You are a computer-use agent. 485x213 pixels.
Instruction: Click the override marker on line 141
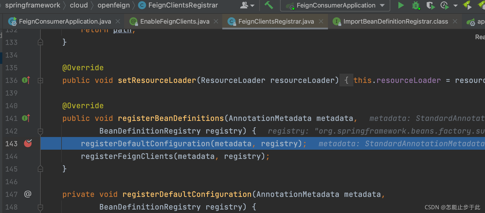(26, 118)
